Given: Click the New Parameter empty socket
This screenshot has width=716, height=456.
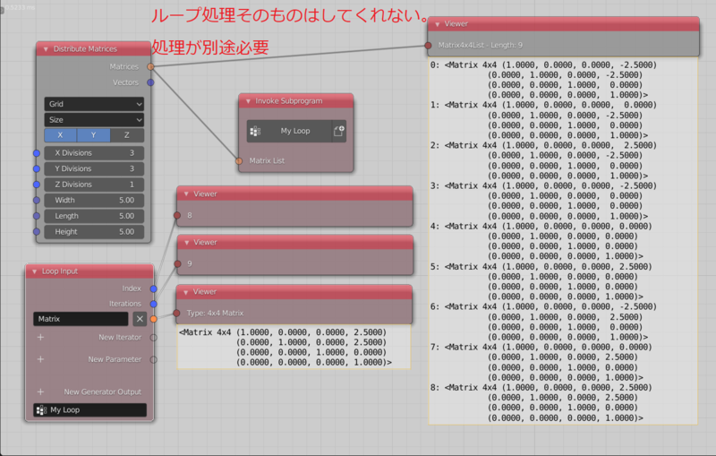Looking at the screenshot, I should (x=153, y=359).
